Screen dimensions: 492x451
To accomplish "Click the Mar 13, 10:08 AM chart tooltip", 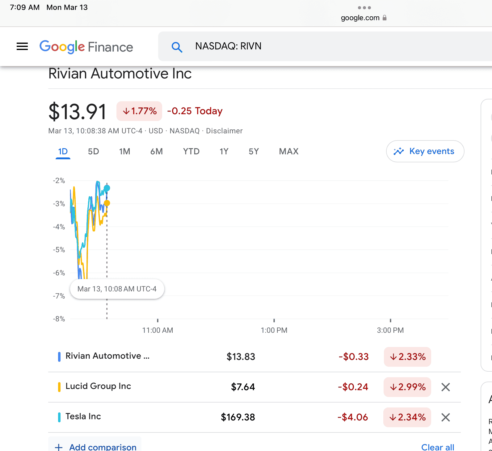I will 117,289.
